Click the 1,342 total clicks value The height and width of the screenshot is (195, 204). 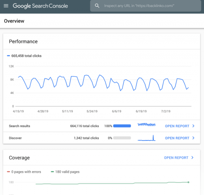point(86,138)
